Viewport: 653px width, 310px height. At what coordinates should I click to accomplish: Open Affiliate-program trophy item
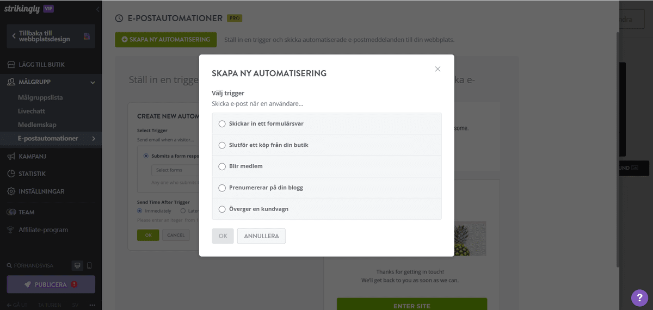click(x=11, y=230)
